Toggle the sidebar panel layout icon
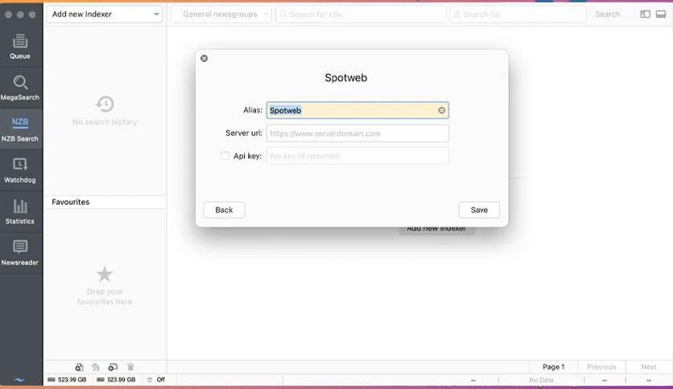This screenshot has width=673, height=389. click(x=645, y=14)
